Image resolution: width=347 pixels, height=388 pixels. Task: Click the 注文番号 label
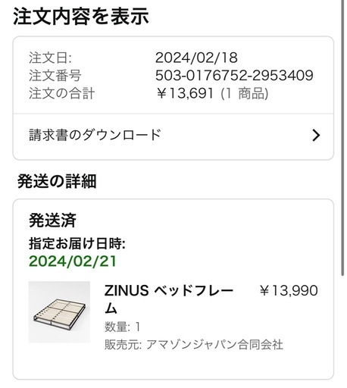55,76
